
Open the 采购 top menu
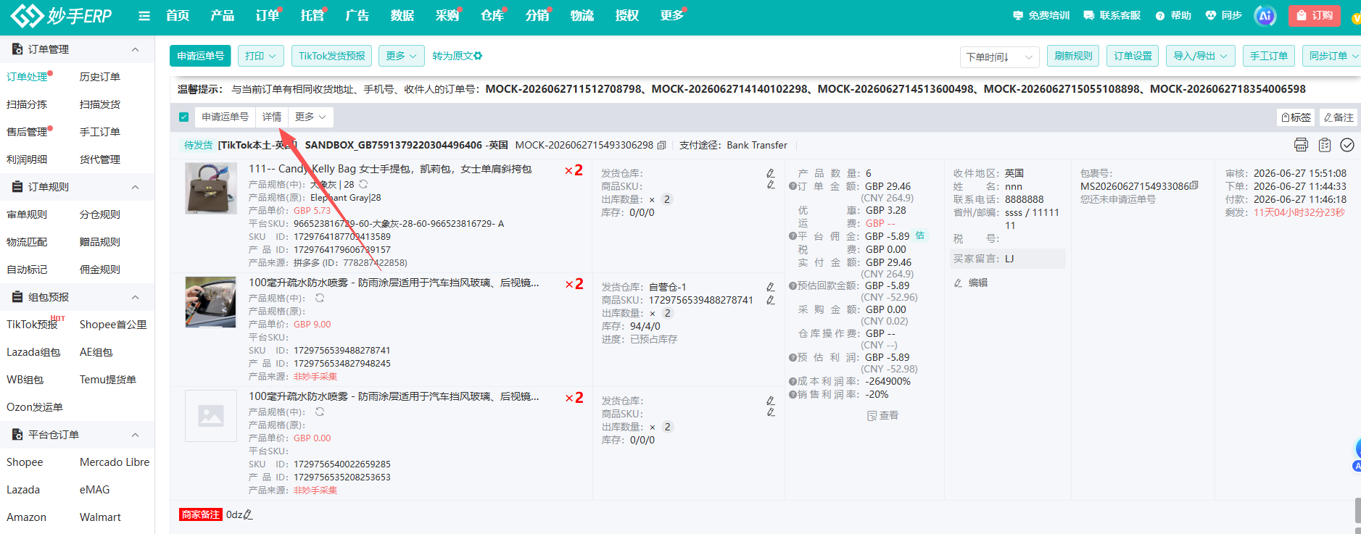(447, 15)
